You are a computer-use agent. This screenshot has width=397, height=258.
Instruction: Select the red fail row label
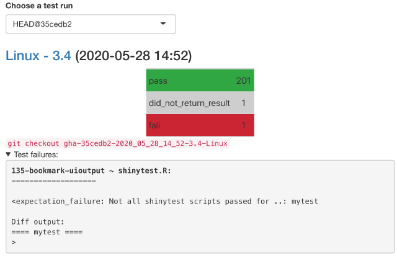(x=155, y=126)
